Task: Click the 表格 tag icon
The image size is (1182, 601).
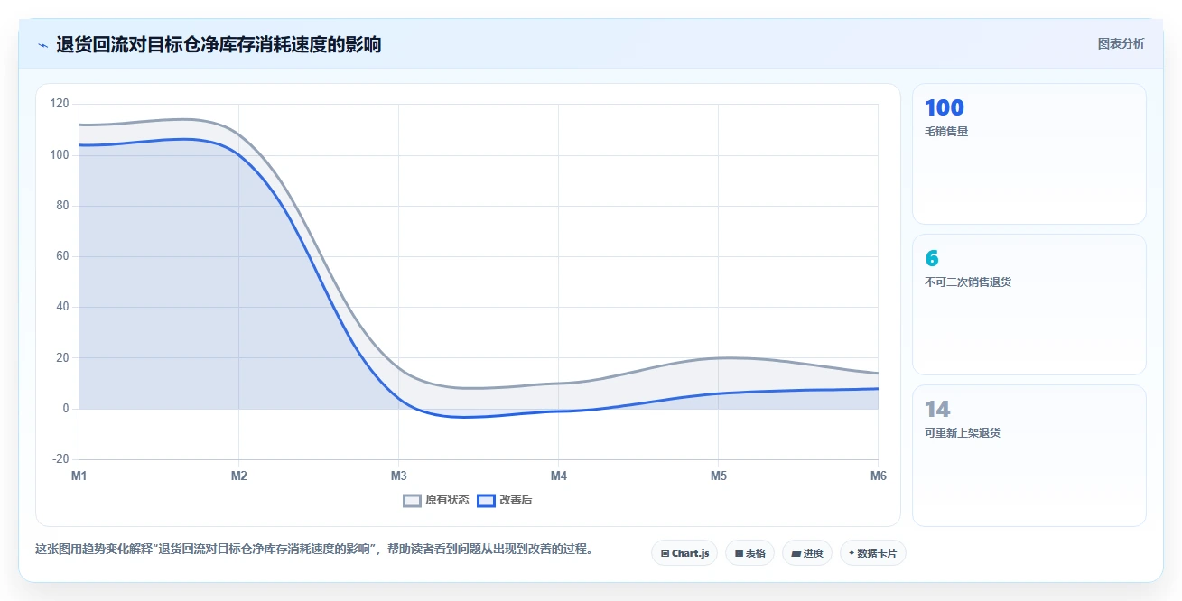Action: (739, 553)
